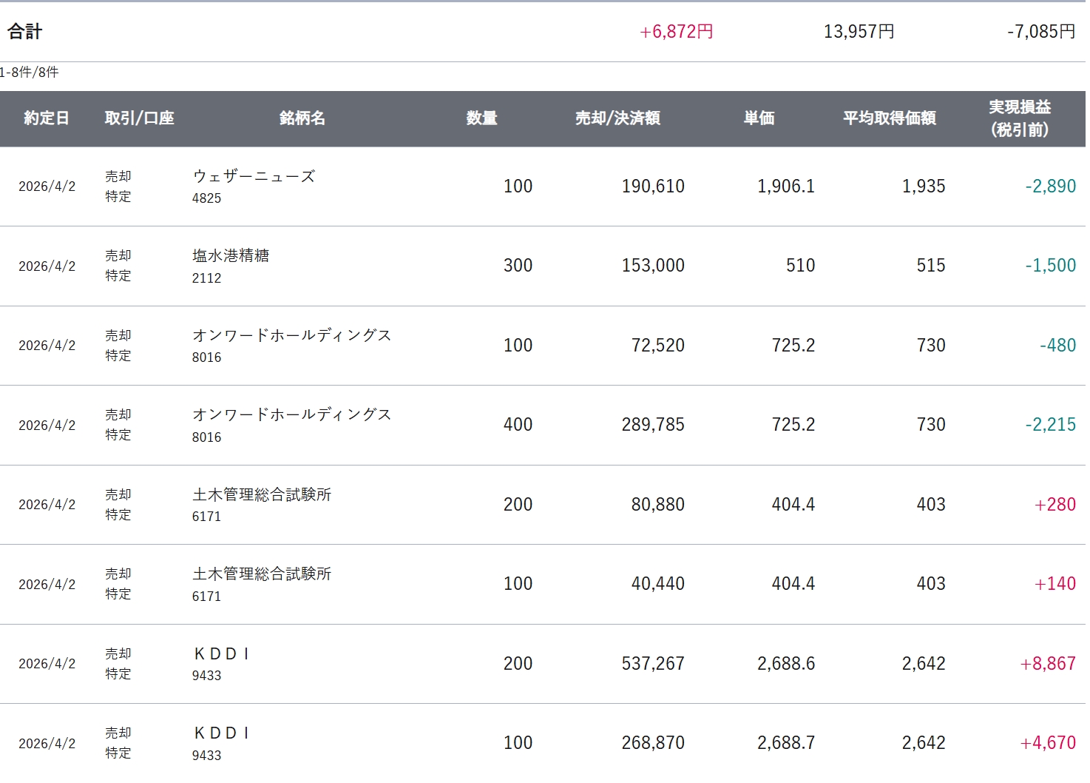The image size is (1090, 783).
Task: Click the total +6,872円 value
Action: [676, 32]
